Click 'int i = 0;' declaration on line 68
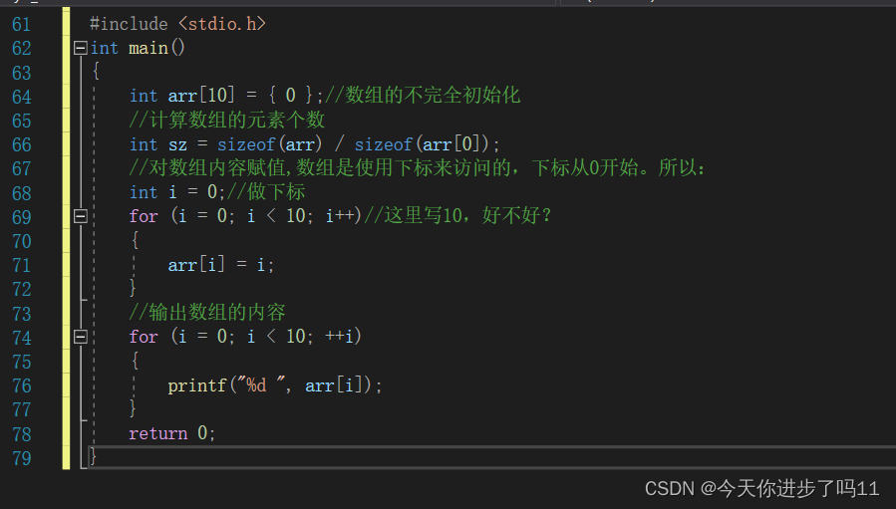The image size is (896, 509). [177, 192]
